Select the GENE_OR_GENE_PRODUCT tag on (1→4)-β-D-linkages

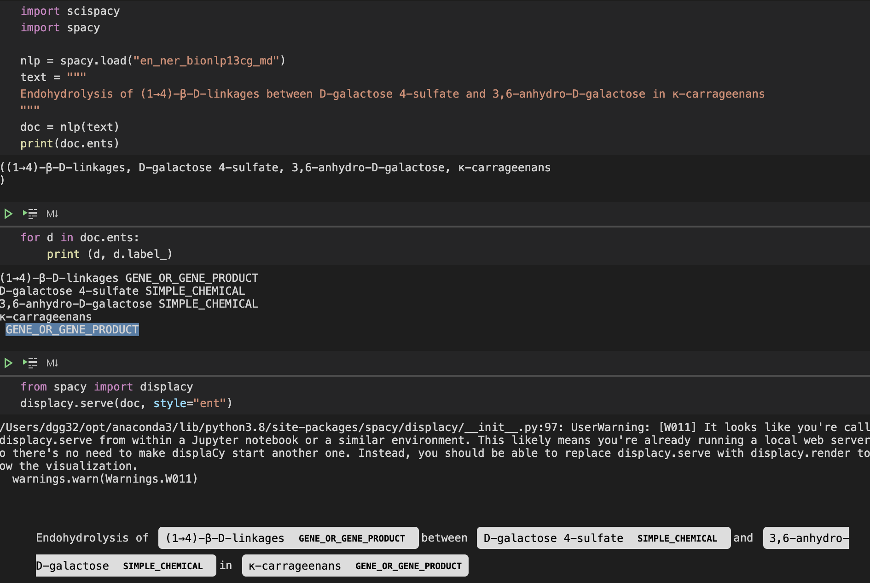[x=351, y=538]
